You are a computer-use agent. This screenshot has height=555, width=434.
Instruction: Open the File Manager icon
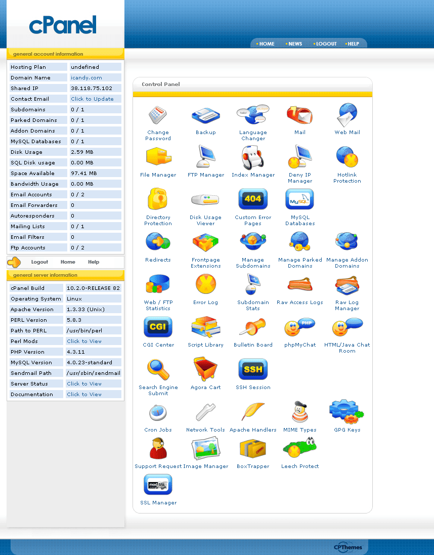click(158, 157)
